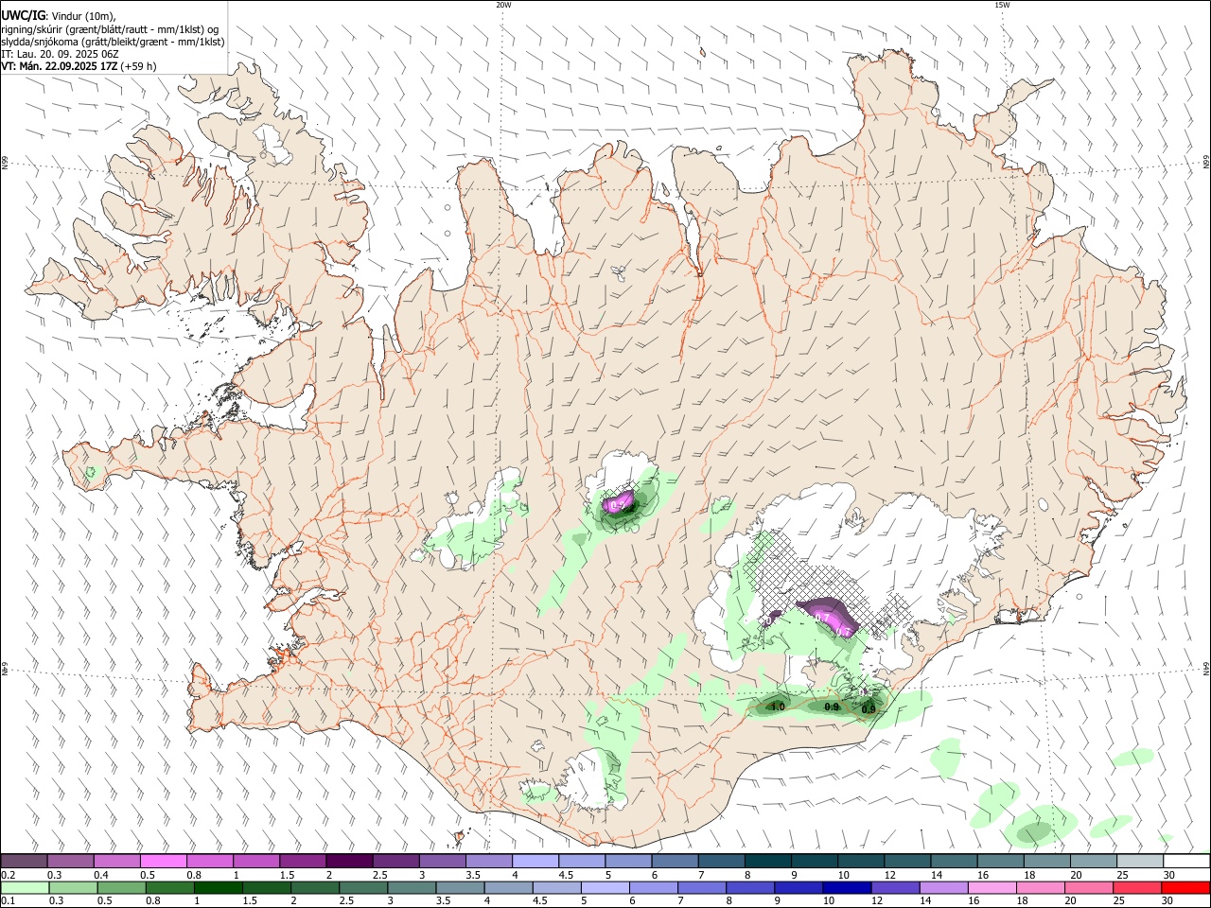Click the '20W' longitude label
This screenshot has width=1211, height=908.
pyautogui.click(x=503, y=5)
